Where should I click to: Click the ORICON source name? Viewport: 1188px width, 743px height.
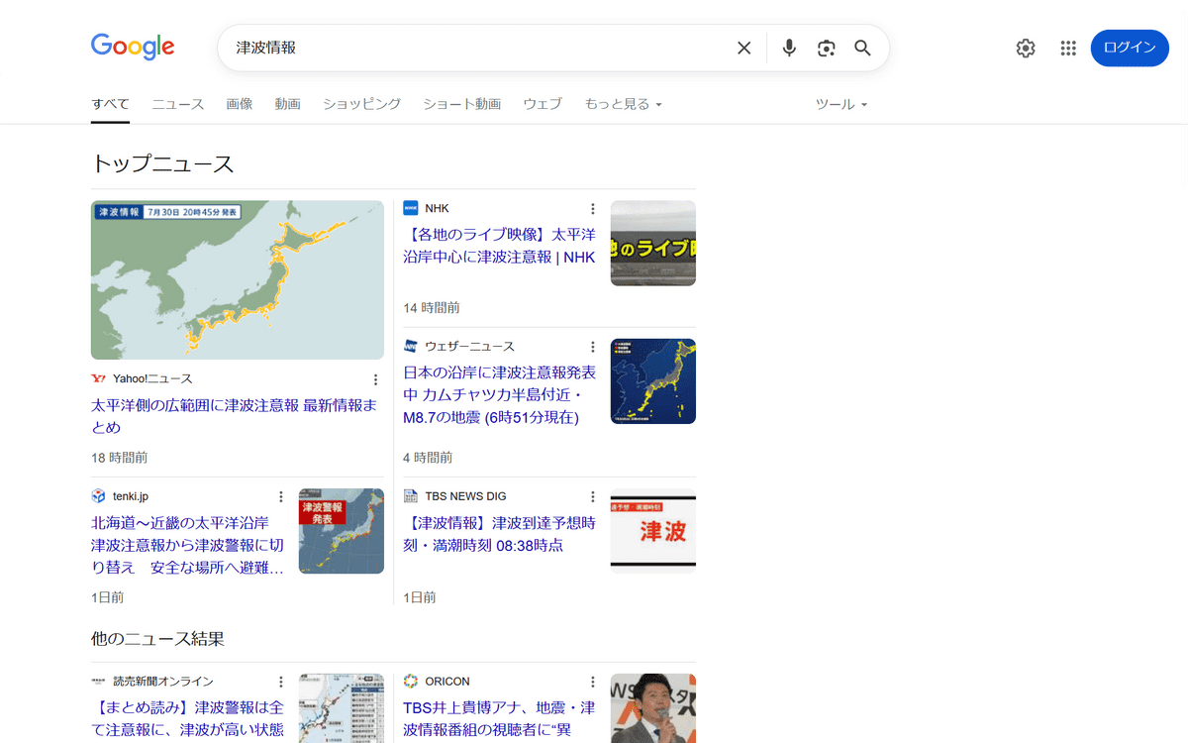tap(447, 682)
